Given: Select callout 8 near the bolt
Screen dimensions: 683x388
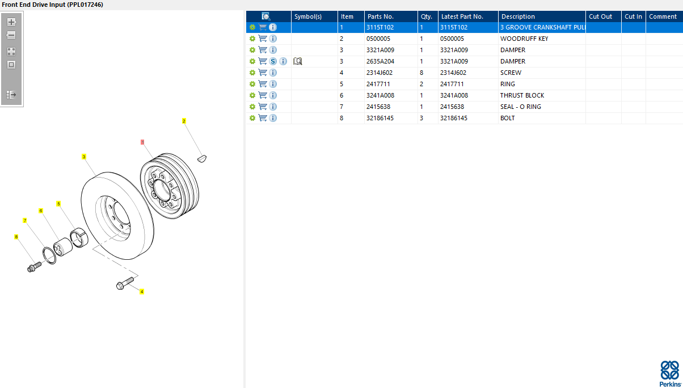Looking at the screenshot, I should (16, 237).
